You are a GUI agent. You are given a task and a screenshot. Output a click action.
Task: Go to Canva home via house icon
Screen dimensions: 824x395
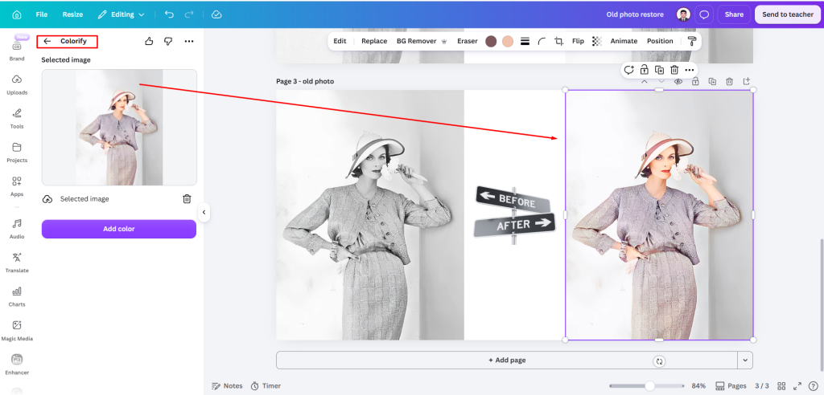coord(17,14)
